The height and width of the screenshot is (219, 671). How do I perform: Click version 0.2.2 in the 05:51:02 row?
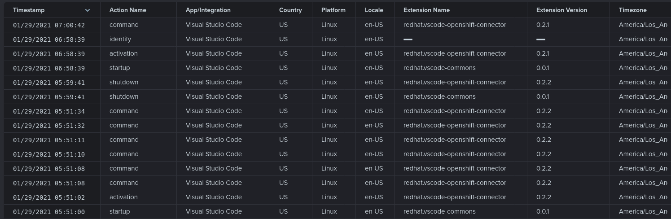coord(544,197)
